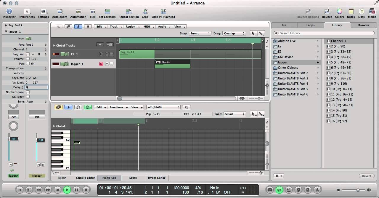
Task: Open the Drag mode Overlap dropdown
Action: (x=234, y=33)
